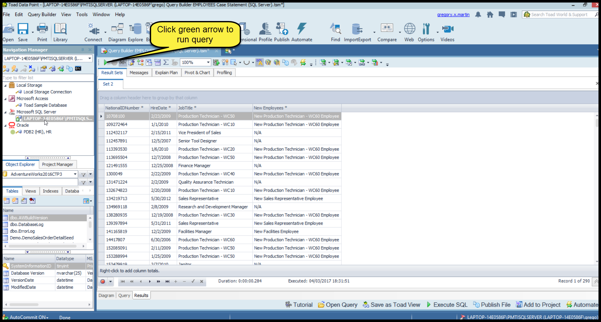Open dropdown arrow beside Save icon

click(x=33, y=32)
